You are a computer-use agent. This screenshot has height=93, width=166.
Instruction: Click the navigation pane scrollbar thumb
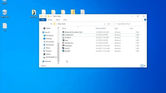58,52
